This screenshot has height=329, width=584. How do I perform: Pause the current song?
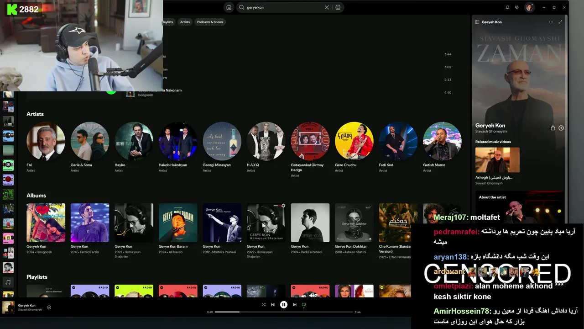pos(284,305)
